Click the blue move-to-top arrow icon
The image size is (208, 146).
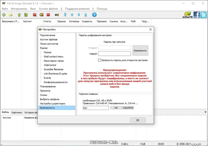[65, 15]
